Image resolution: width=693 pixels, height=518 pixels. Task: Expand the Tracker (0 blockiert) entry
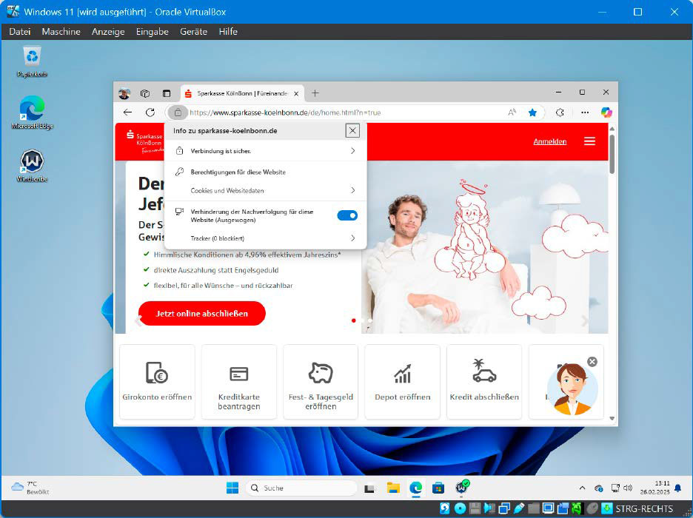coord(263,238)
